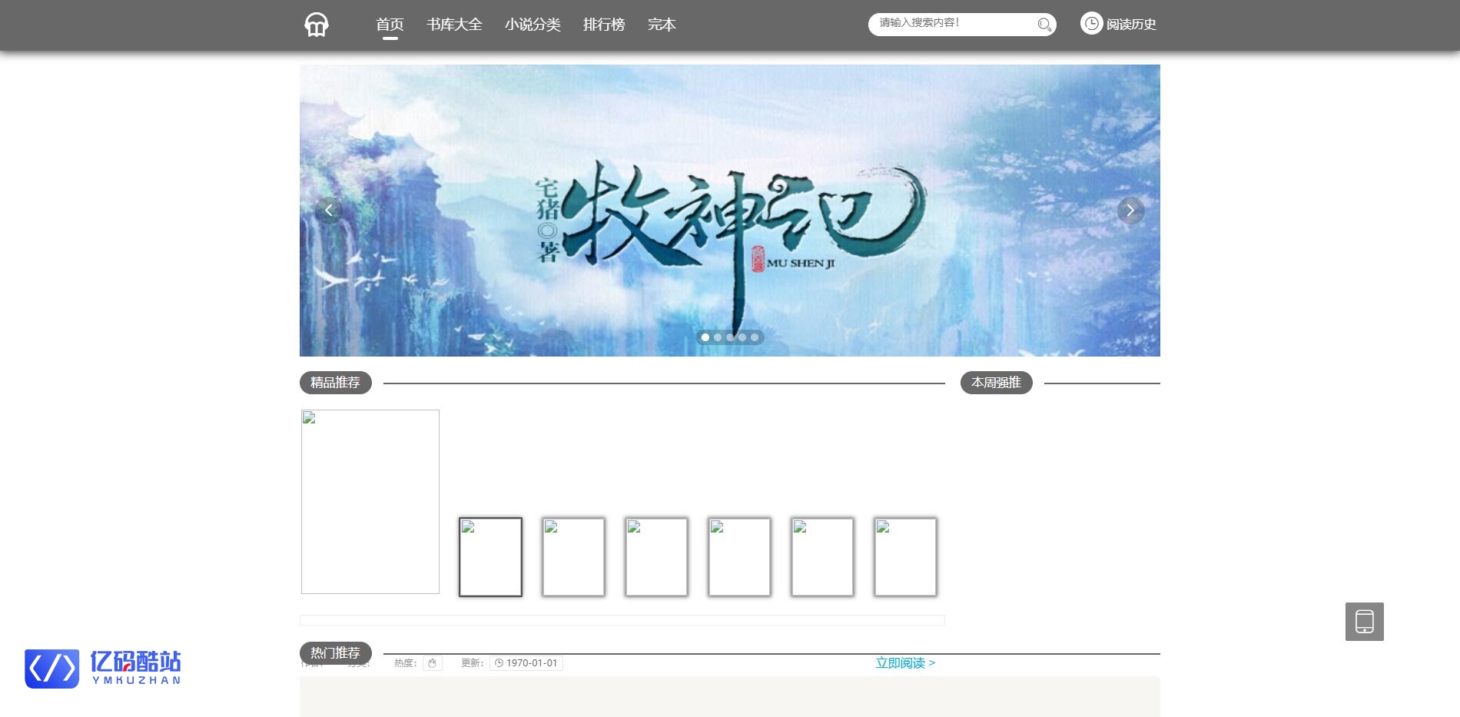Click the mobile phone floating icon
Viewport: 1460px width, 717px height.
[1365, 622]
